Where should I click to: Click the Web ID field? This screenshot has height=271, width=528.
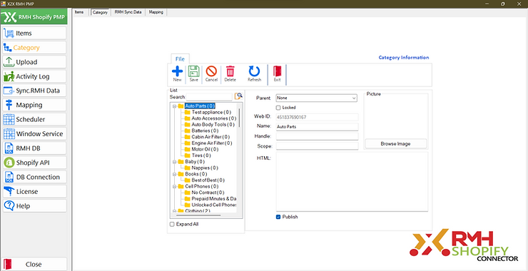(318, 117)
